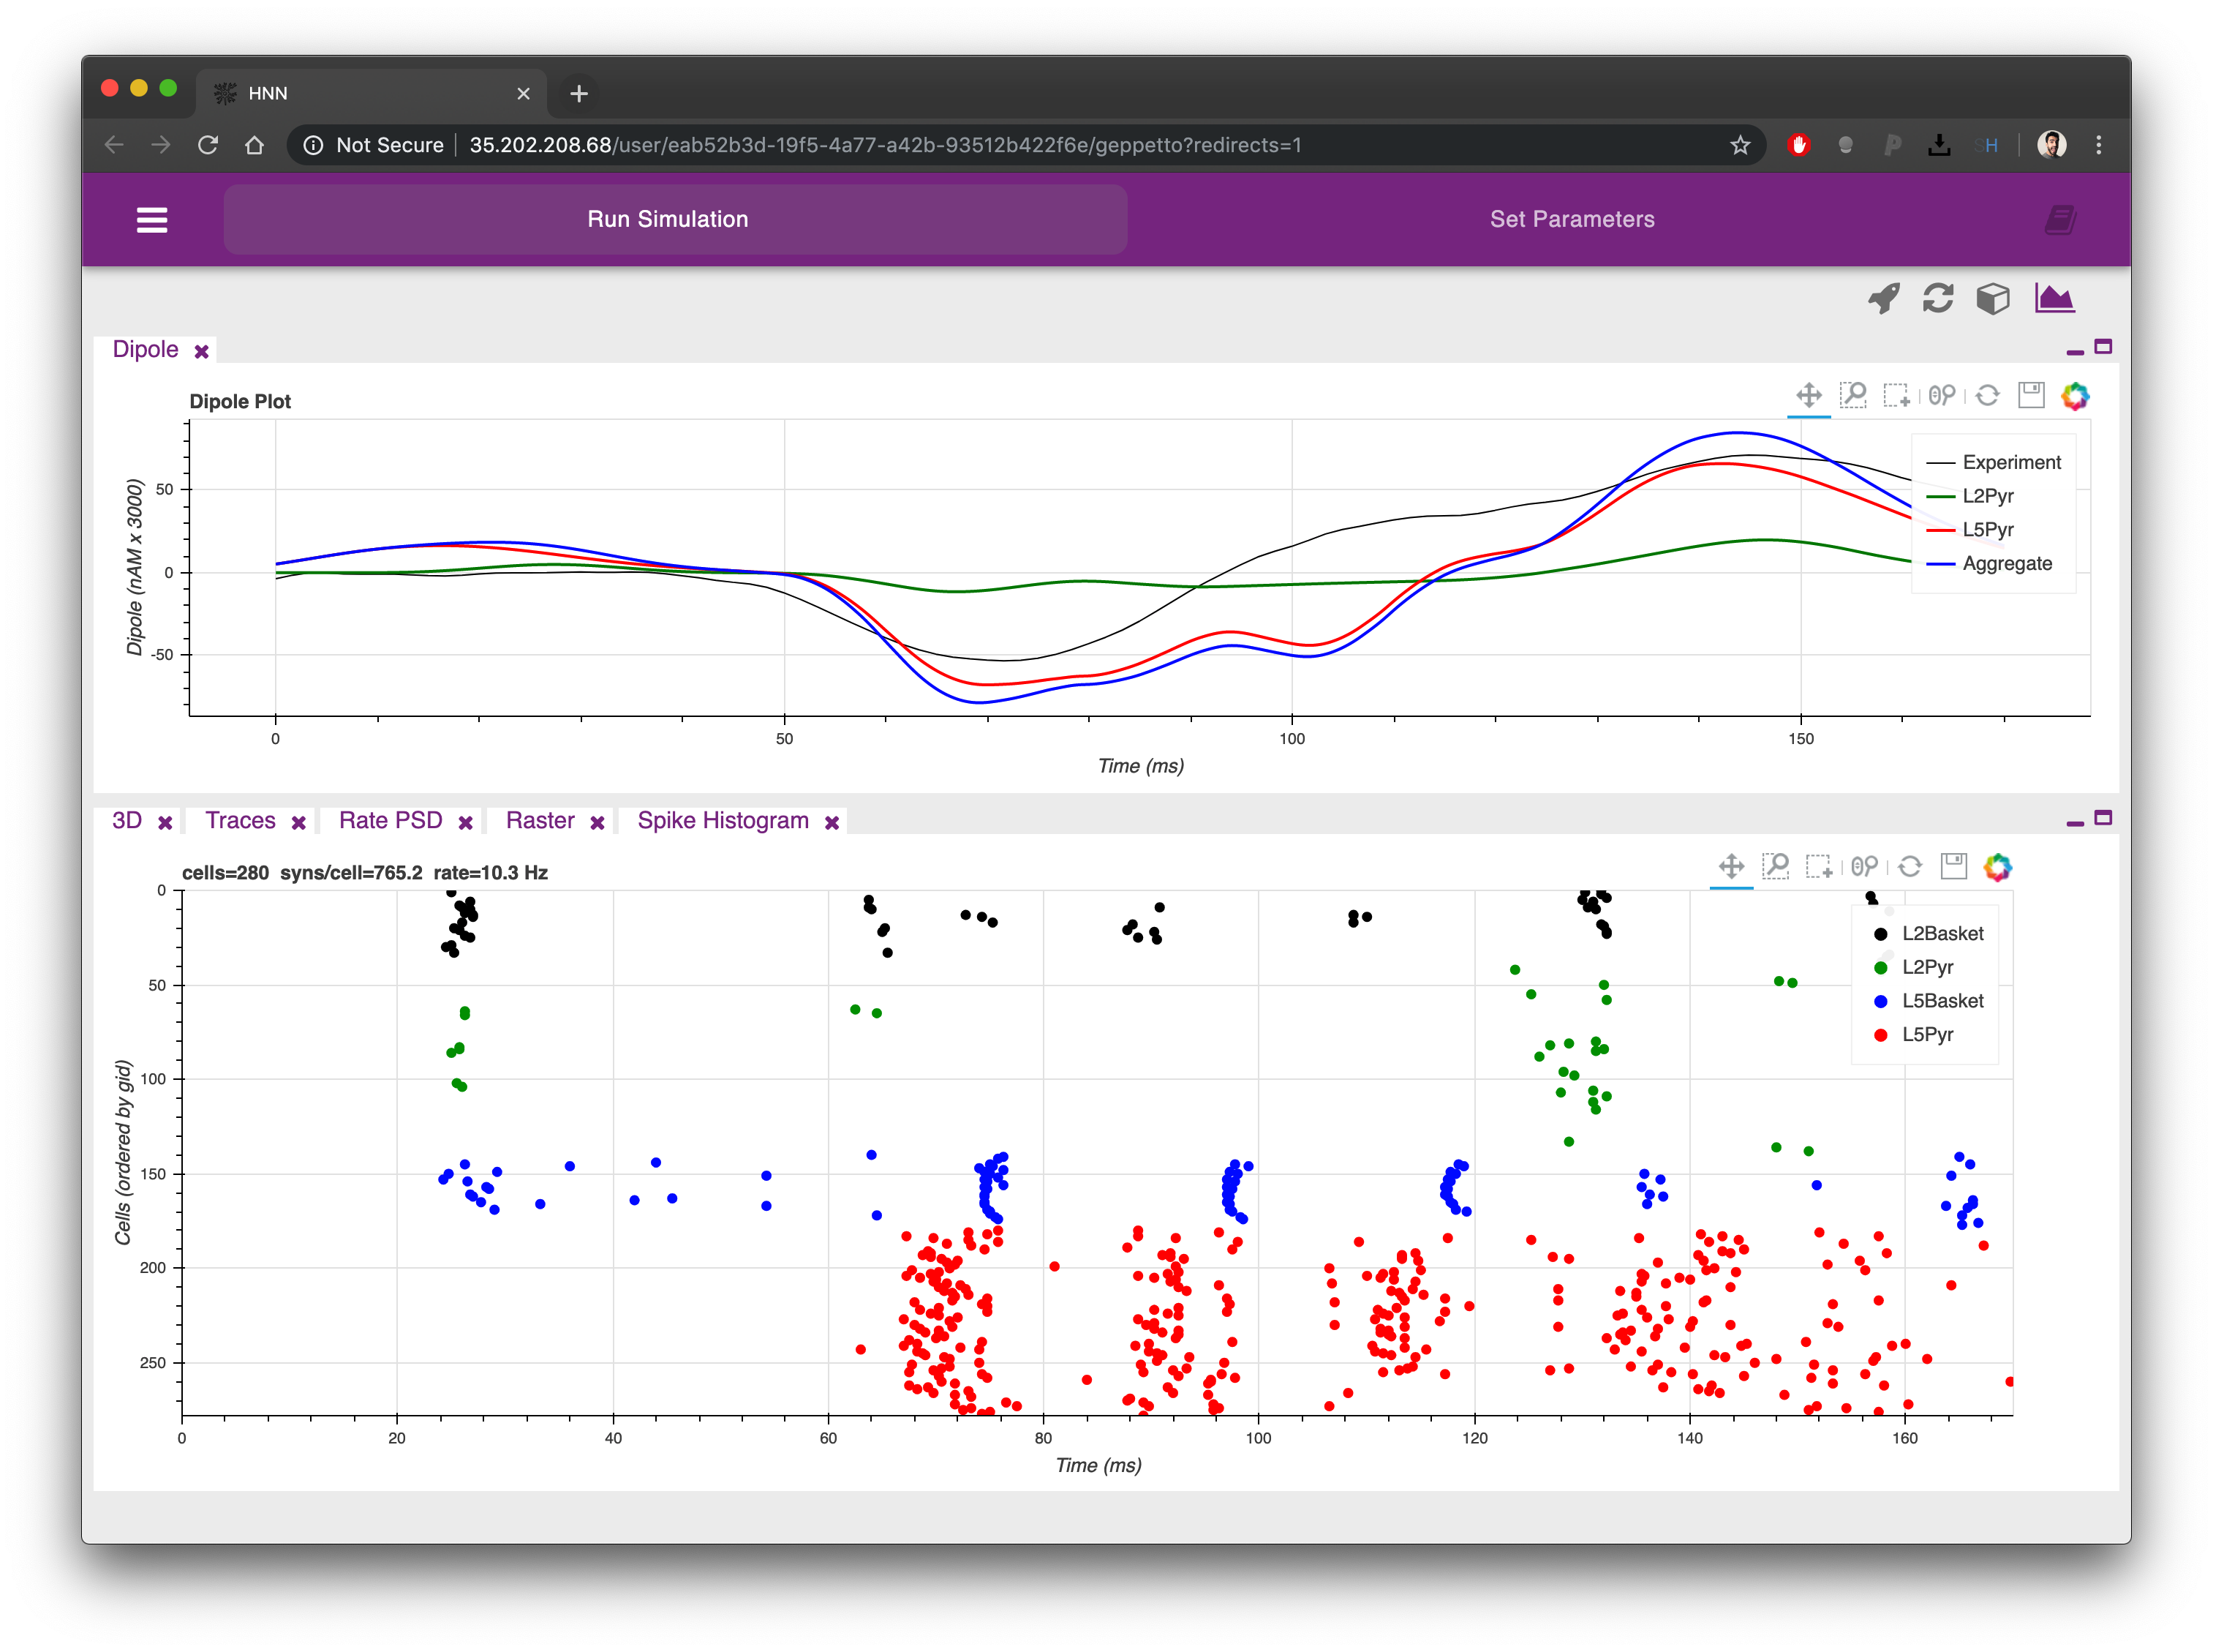Choose Box Select tool in raster toolbar
This screenshot has height=1652, width=2213.
point(1818,867)
